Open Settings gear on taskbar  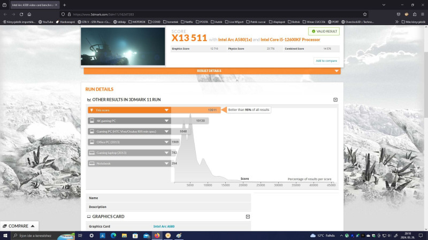tap(91, 236)
